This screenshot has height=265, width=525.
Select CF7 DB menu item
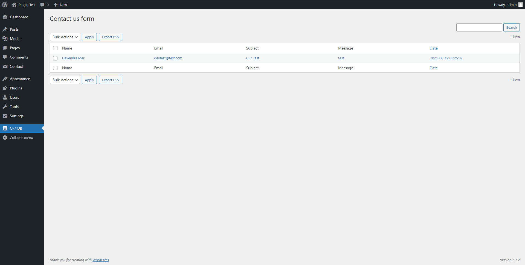coord(16,128)
